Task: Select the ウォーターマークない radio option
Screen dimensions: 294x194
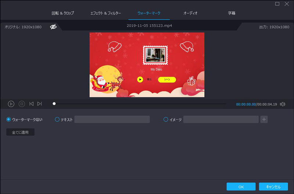Action: [x=9, y=119]
